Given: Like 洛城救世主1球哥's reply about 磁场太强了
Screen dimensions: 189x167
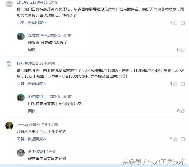Looking at the screenshot, I should (183, 50).
